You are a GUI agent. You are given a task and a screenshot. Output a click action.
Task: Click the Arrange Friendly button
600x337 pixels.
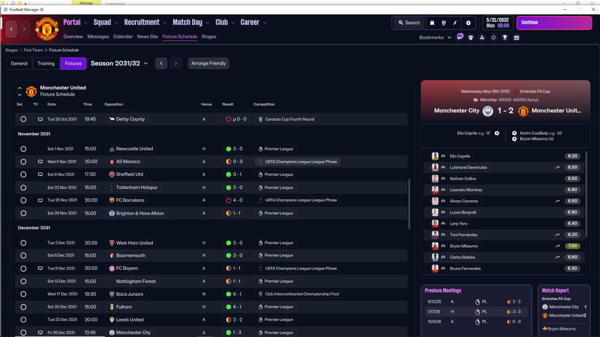coord(209,63)
